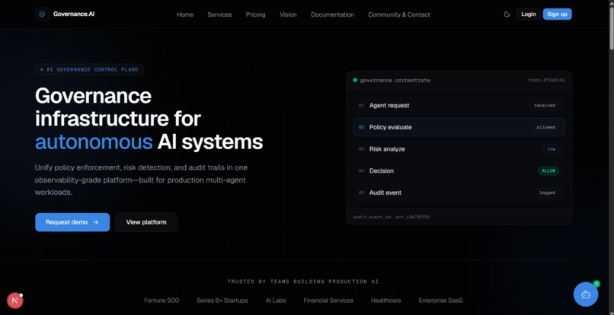
Task: Click green status dot beside governance.orchestrate
Action: pyautogui.click(x=355, y=80)
